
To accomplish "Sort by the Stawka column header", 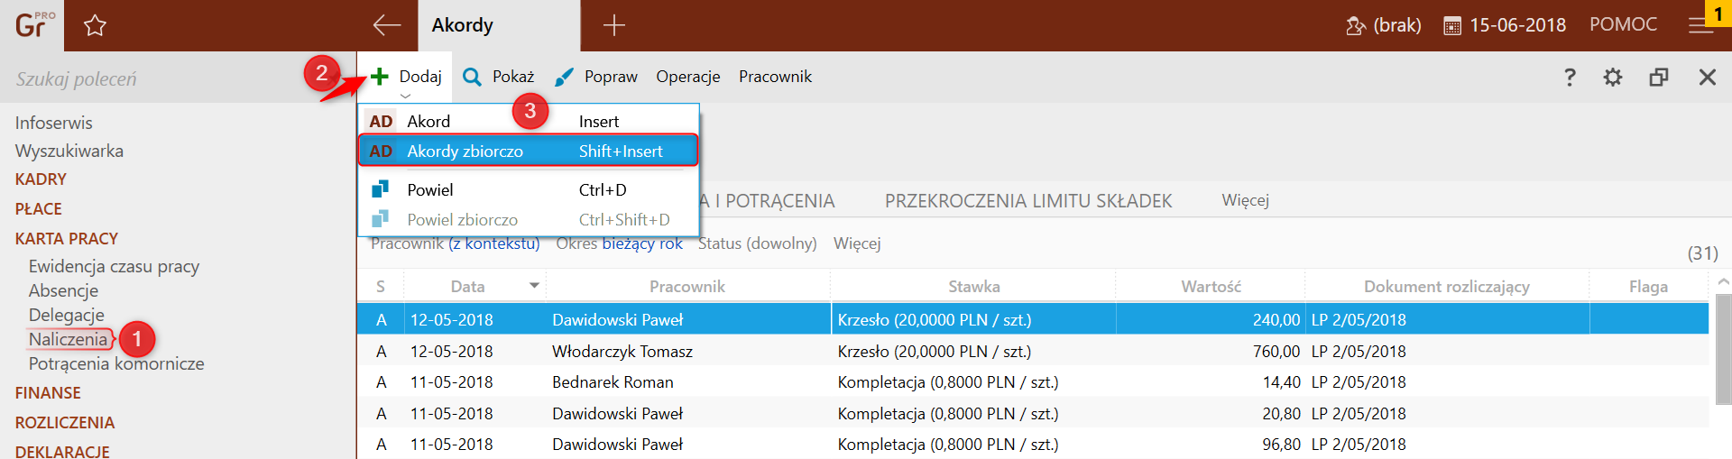I will [x=973, y=286].
